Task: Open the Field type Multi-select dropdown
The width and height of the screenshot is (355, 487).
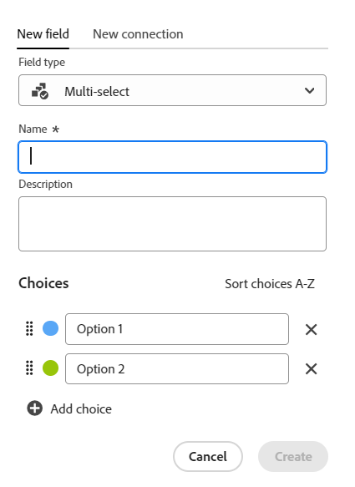Action: [172, 90]
